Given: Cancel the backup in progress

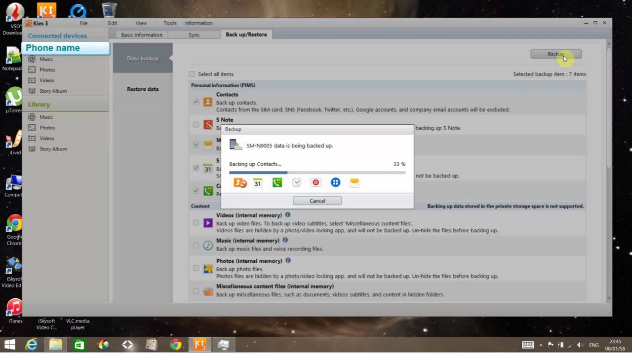Looking at the screenshot, I should pos(317,201).
